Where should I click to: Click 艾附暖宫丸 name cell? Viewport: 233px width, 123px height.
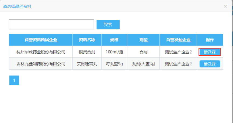[87, 64]
